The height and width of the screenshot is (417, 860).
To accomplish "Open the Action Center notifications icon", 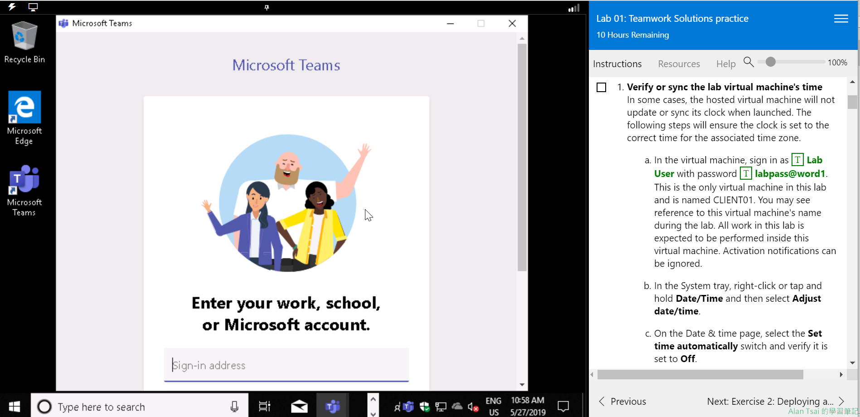I will 563,406.
